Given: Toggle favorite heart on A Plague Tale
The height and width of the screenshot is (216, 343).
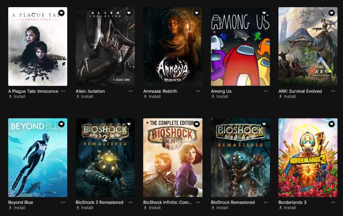Looking at the screenshot, I should 61,13.
